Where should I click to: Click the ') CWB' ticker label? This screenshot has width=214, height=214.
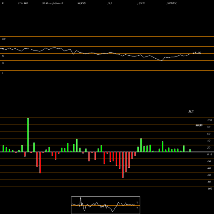[x=141, y=3]
